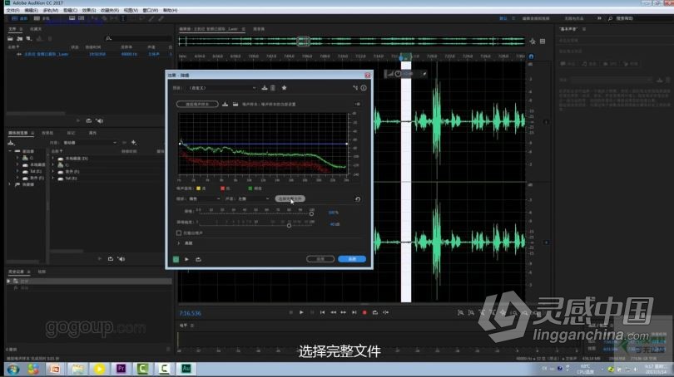Enable the Output Noise Only checkbox

[x=179, y=233]
